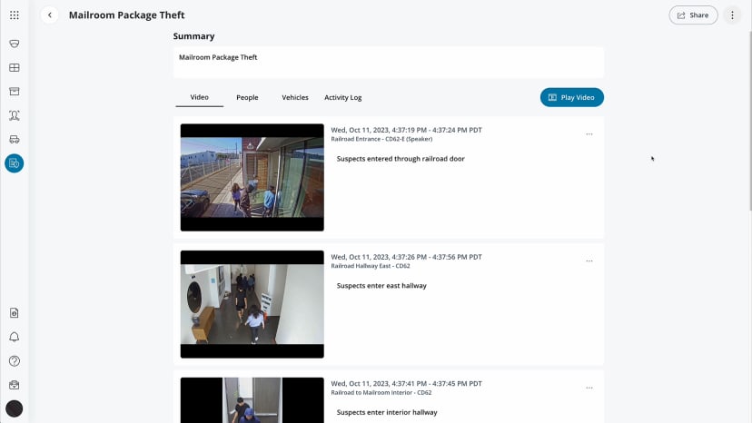
Task: Open options for Railroad Hallway East clip
Action: pos(589,261)
